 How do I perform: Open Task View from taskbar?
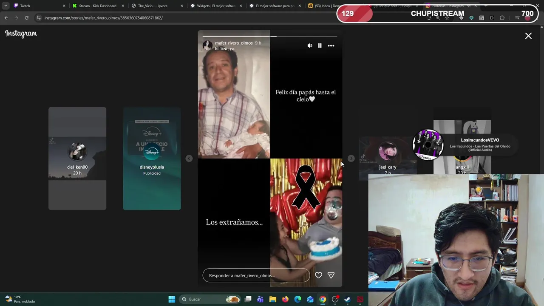248,299
